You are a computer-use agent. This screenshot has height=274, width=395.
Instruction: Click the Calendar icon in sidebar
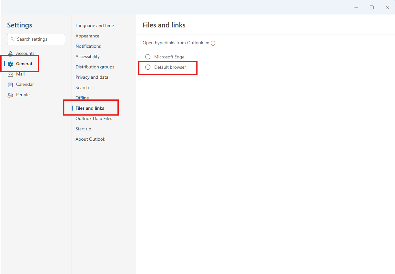(x=10, y=85)
